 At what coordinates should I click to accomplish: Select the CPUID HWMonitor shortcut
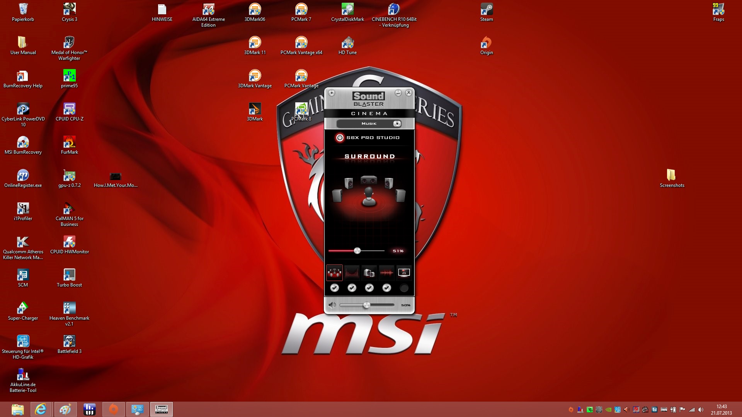(x=70, y=245)
